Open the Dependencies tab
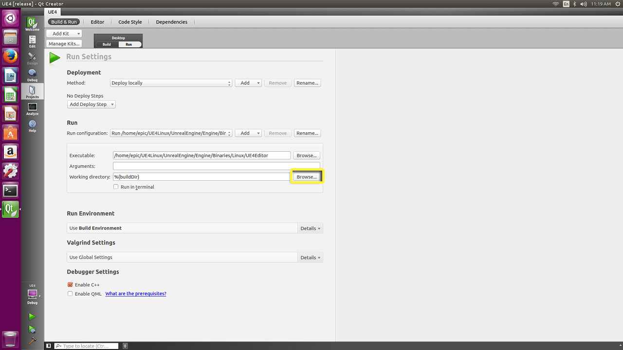 pos(171,22)
